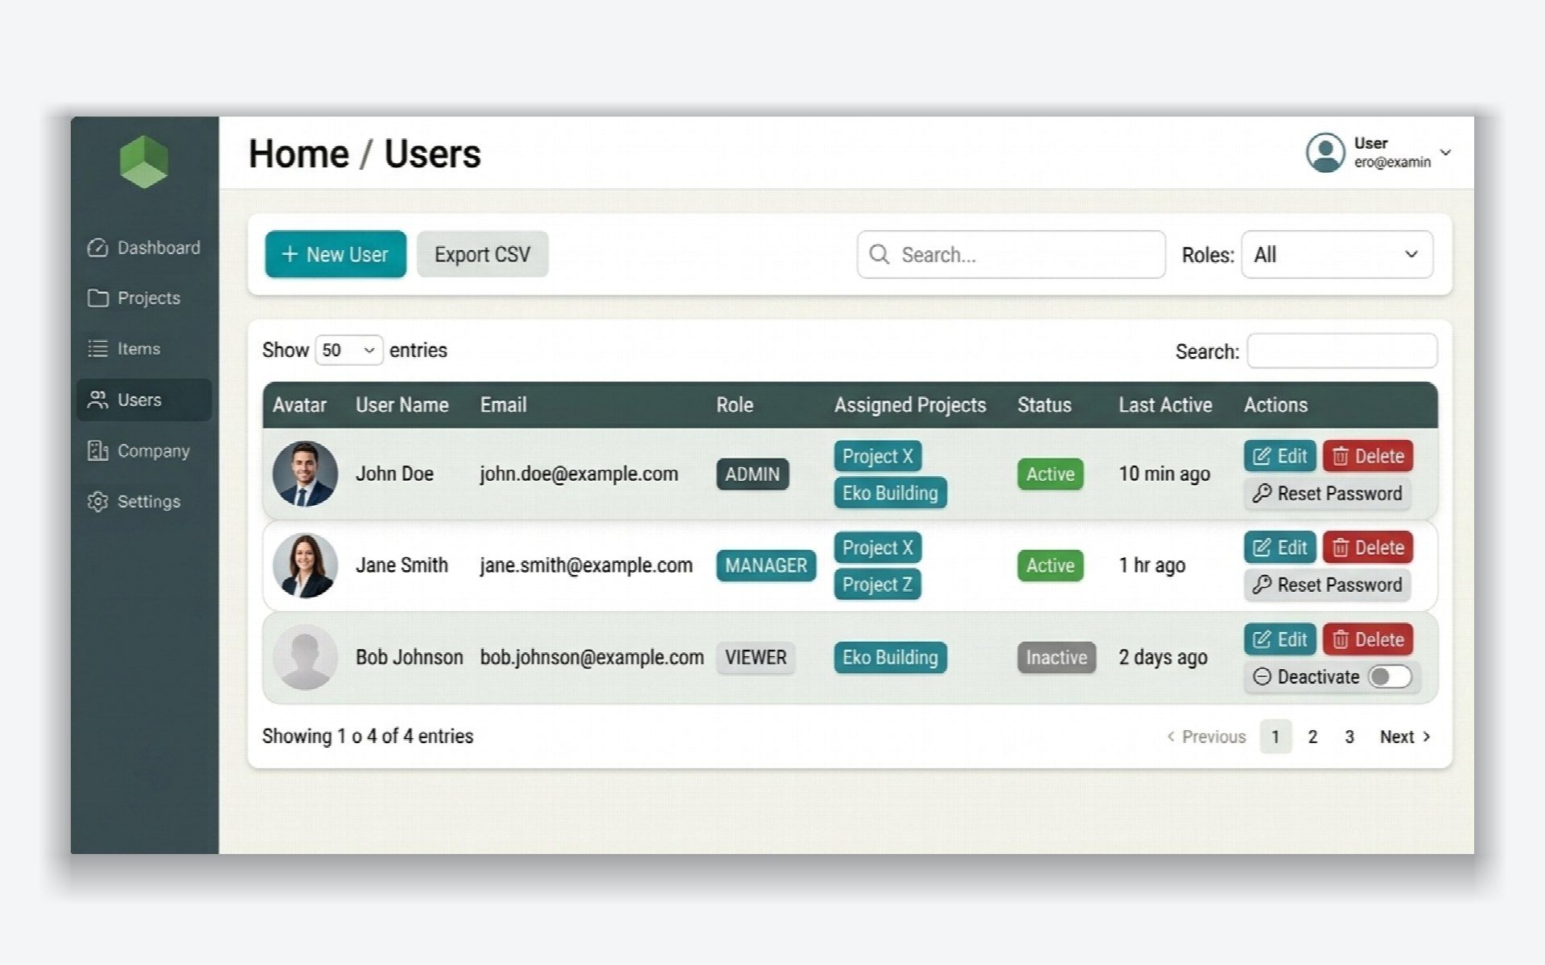1545x965 pixels.
Task: Delete Bob Johnson's account
Action: coord(1368,639)
